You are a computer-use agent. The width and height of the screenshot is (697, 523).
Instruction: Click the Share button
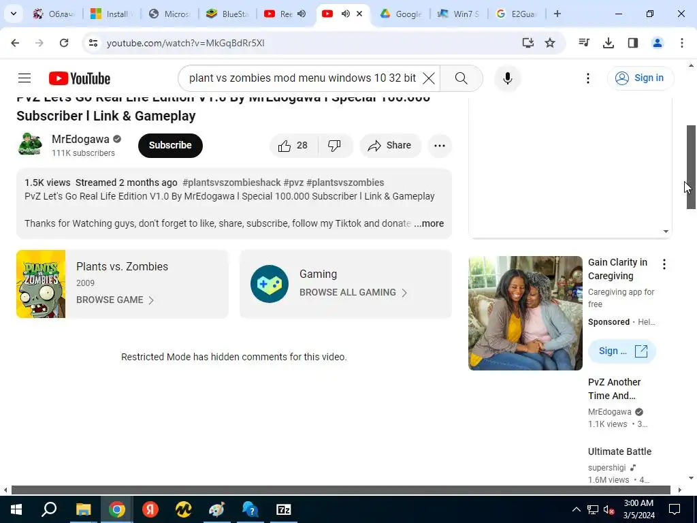click(x=390, y=146)
